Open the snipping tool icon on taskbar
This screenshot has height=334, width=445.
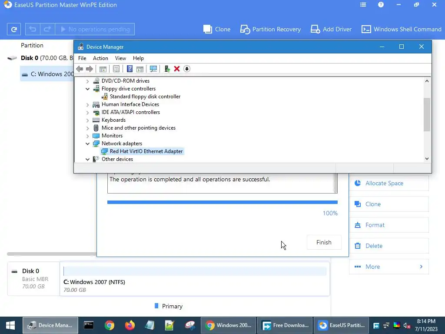coord(190,325)
